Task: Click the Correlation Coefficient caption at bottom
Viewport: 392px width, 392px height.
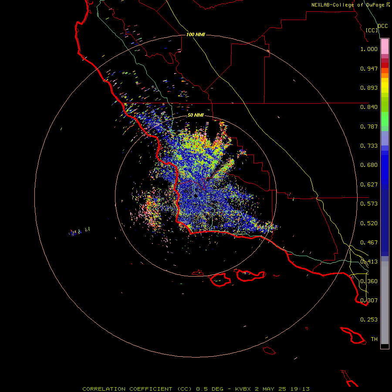Action: pos(196,389)
